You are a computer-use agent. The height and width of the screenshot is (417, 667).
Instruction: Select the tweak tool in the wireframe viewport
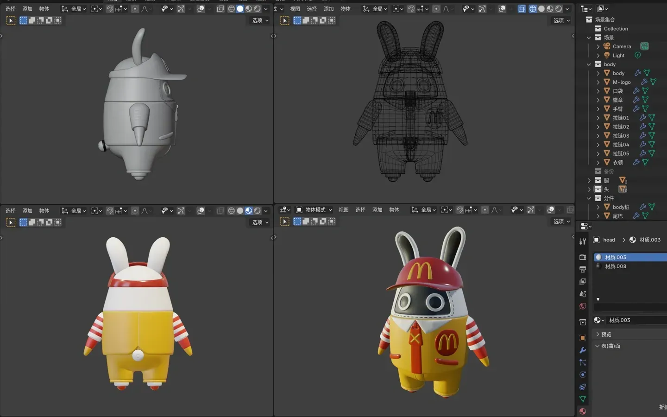285,20
